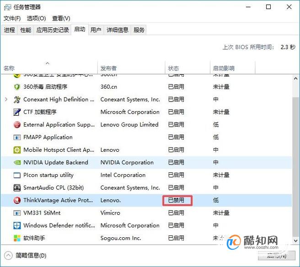Select the 启动 tab
The width and height of the screenshot is (300, 267).
[80, 29]
